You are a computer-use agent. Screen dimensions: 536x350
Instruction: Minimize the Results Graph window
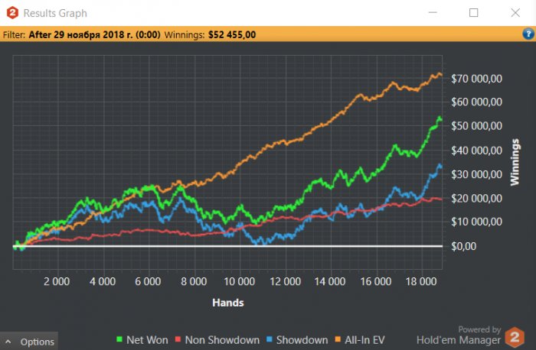[x=433, y=13]
